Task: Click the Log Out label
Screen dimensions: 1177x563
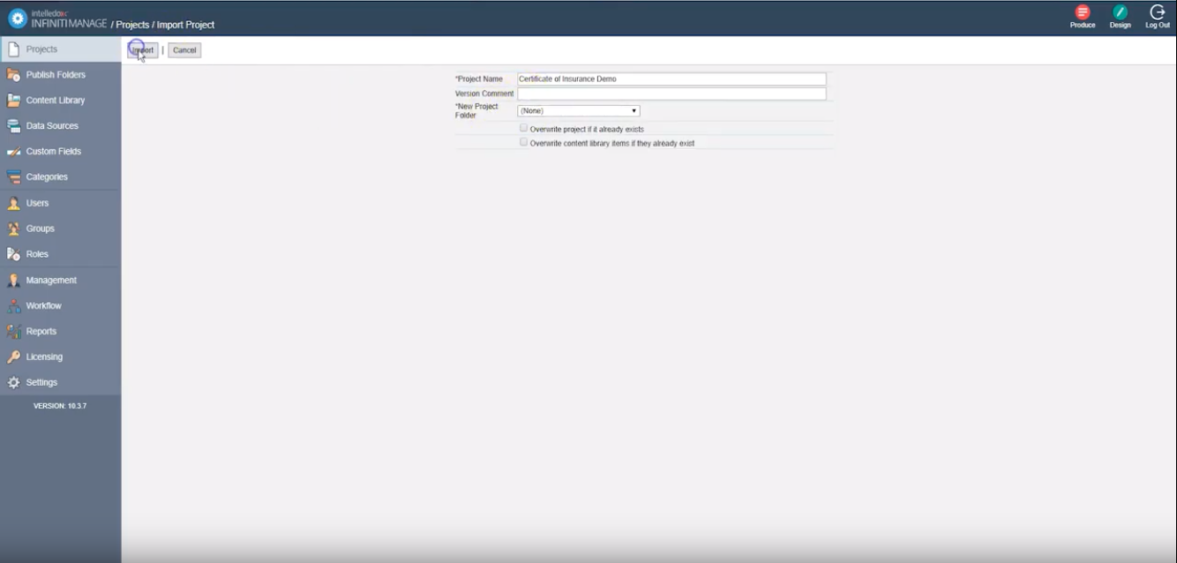Action: [1158, 26]
